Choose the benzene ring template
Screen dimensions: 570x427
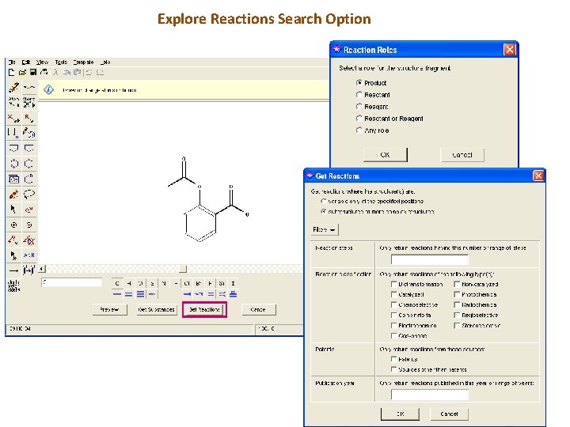[13, 164]
